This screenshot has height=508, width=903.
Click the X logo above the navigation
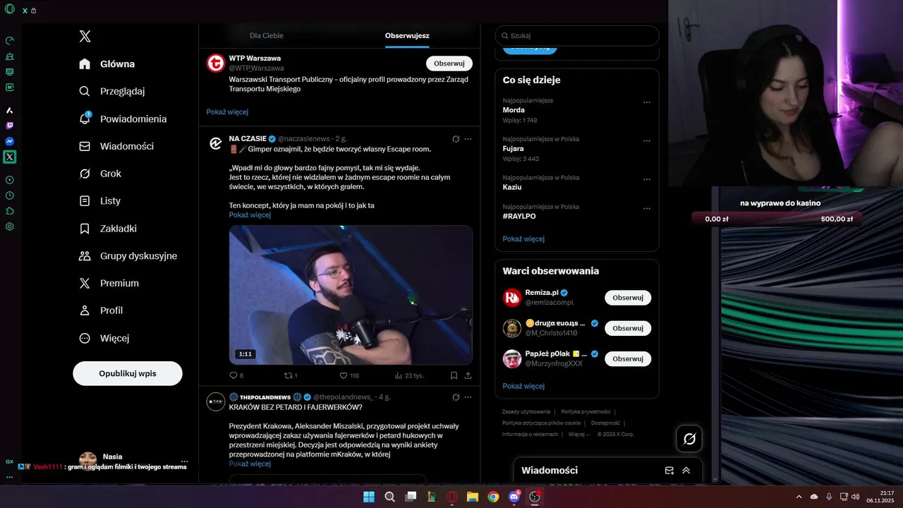(85, 37)
